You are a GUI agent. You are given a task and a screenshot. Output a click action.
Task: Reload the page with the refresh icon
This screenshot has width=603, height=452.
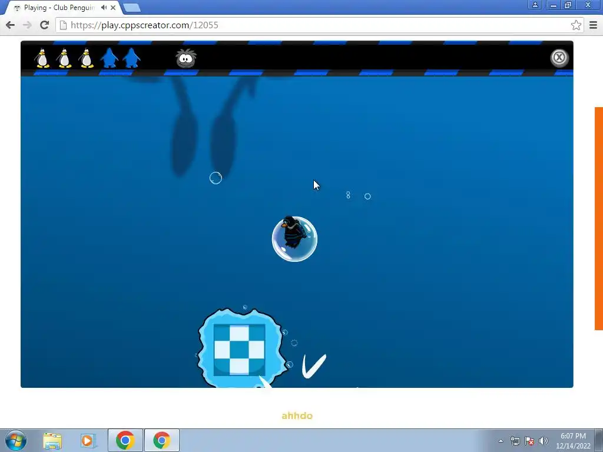point(44,25)
